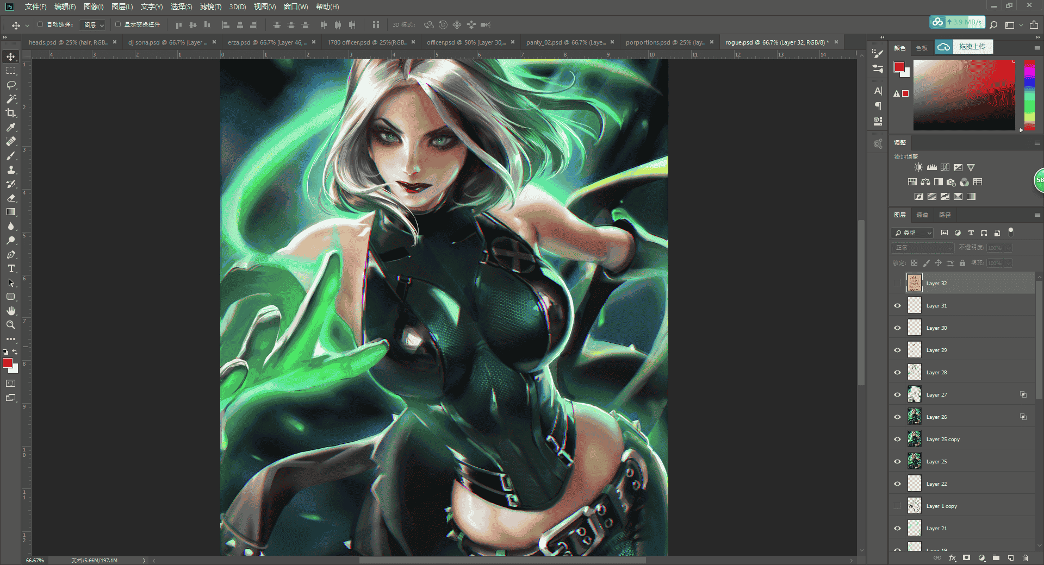
Task: Open the layer filter type dropdown
Action: pyautogui.click(x=912, y=233)
